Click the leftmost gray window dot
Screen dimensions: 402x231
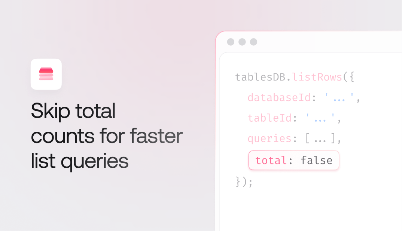(x=231, y=42)
